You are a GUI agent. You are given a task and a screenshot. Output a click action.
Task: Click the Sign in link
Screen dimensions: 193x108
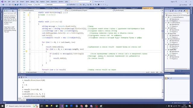(173, 1)
